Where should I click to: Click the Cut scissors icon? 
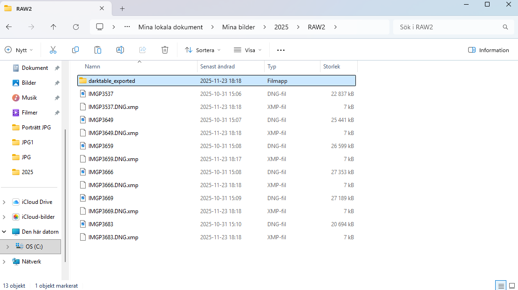pos(53,50)
